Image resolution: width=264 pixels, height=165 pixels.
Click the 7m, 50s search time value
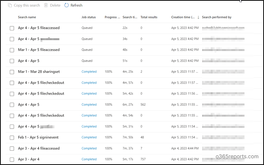pyautogui.click(x=128, y=137)
